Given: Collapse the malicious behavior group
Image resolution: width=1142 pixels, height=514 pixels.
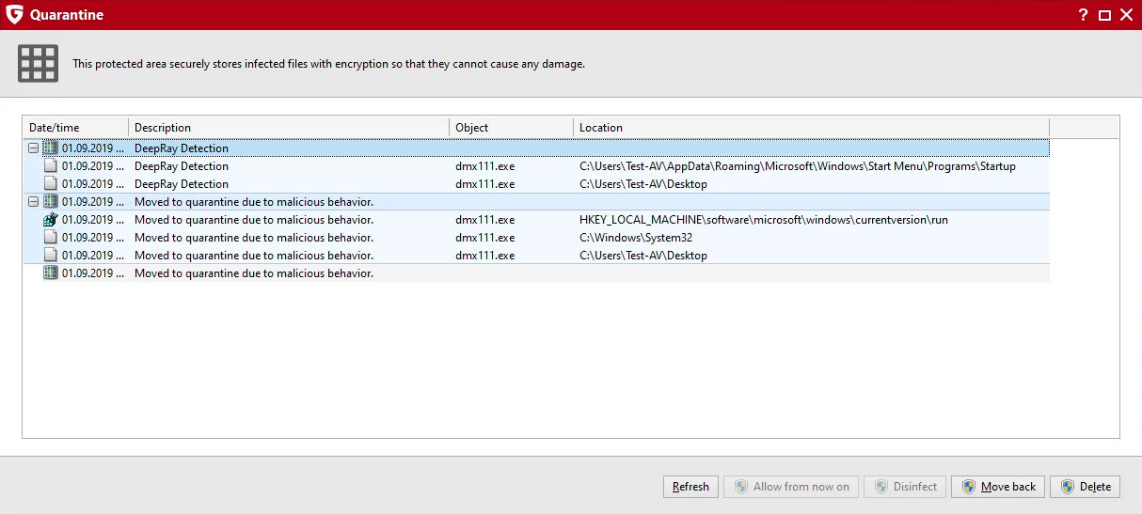Looking at the screenshot, I should coord(34,202).
